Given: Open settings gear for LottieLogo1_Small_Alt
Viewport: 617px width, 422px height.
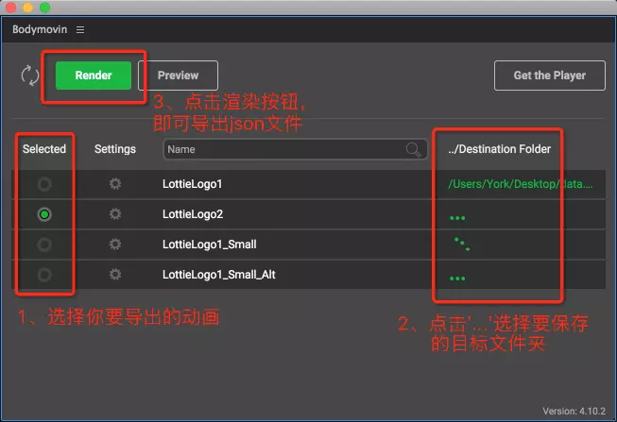Looking at the screenshot, I should pos(115,275).
